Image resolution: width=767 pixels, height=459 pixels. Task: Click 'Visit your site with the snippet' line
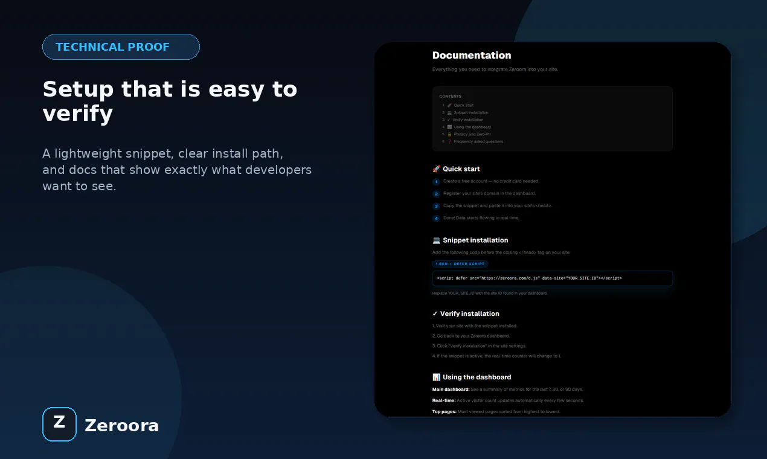pos(475,326)
